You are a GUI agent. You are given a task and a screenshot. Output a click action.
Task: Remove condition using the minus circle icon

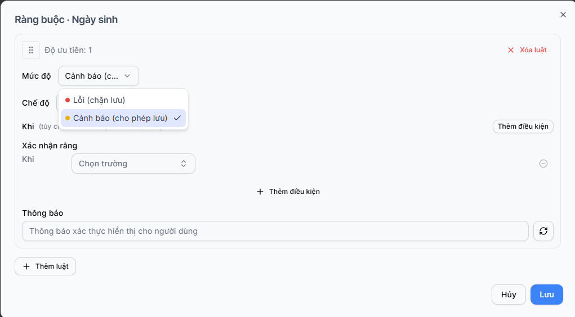coord(543,164)
